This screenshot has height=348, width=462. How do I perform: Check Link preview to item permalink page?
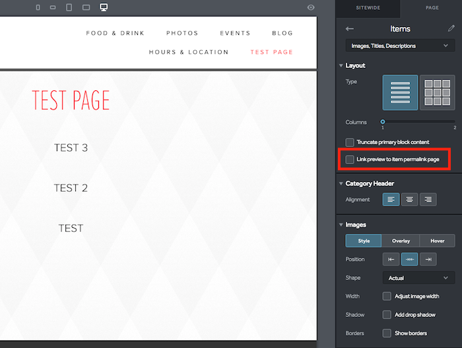tap(350, 159)
